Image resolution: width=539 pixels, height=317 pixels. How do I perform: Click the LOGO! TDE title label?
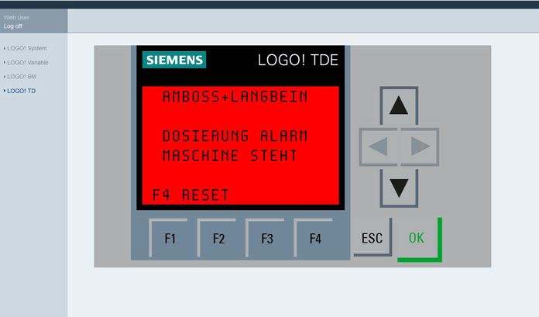298,60
